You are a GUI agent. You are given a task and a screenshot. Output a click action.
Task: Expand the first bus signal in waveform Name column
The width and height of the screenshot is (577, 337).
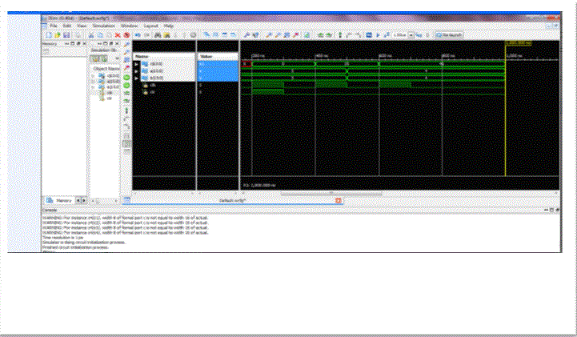click(137, 63)
